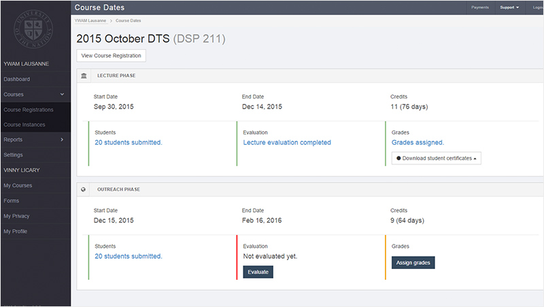View lecture phase 20 students submitted link
The height and width of the screenshot is (307, 544).
128,143
